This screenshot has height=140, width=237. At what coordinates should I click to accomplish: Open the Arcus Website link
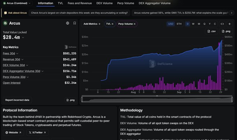(13, 132)
